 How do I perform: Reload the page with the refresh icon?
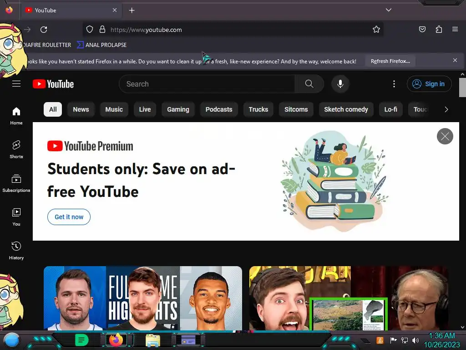(x=44, y=30)
